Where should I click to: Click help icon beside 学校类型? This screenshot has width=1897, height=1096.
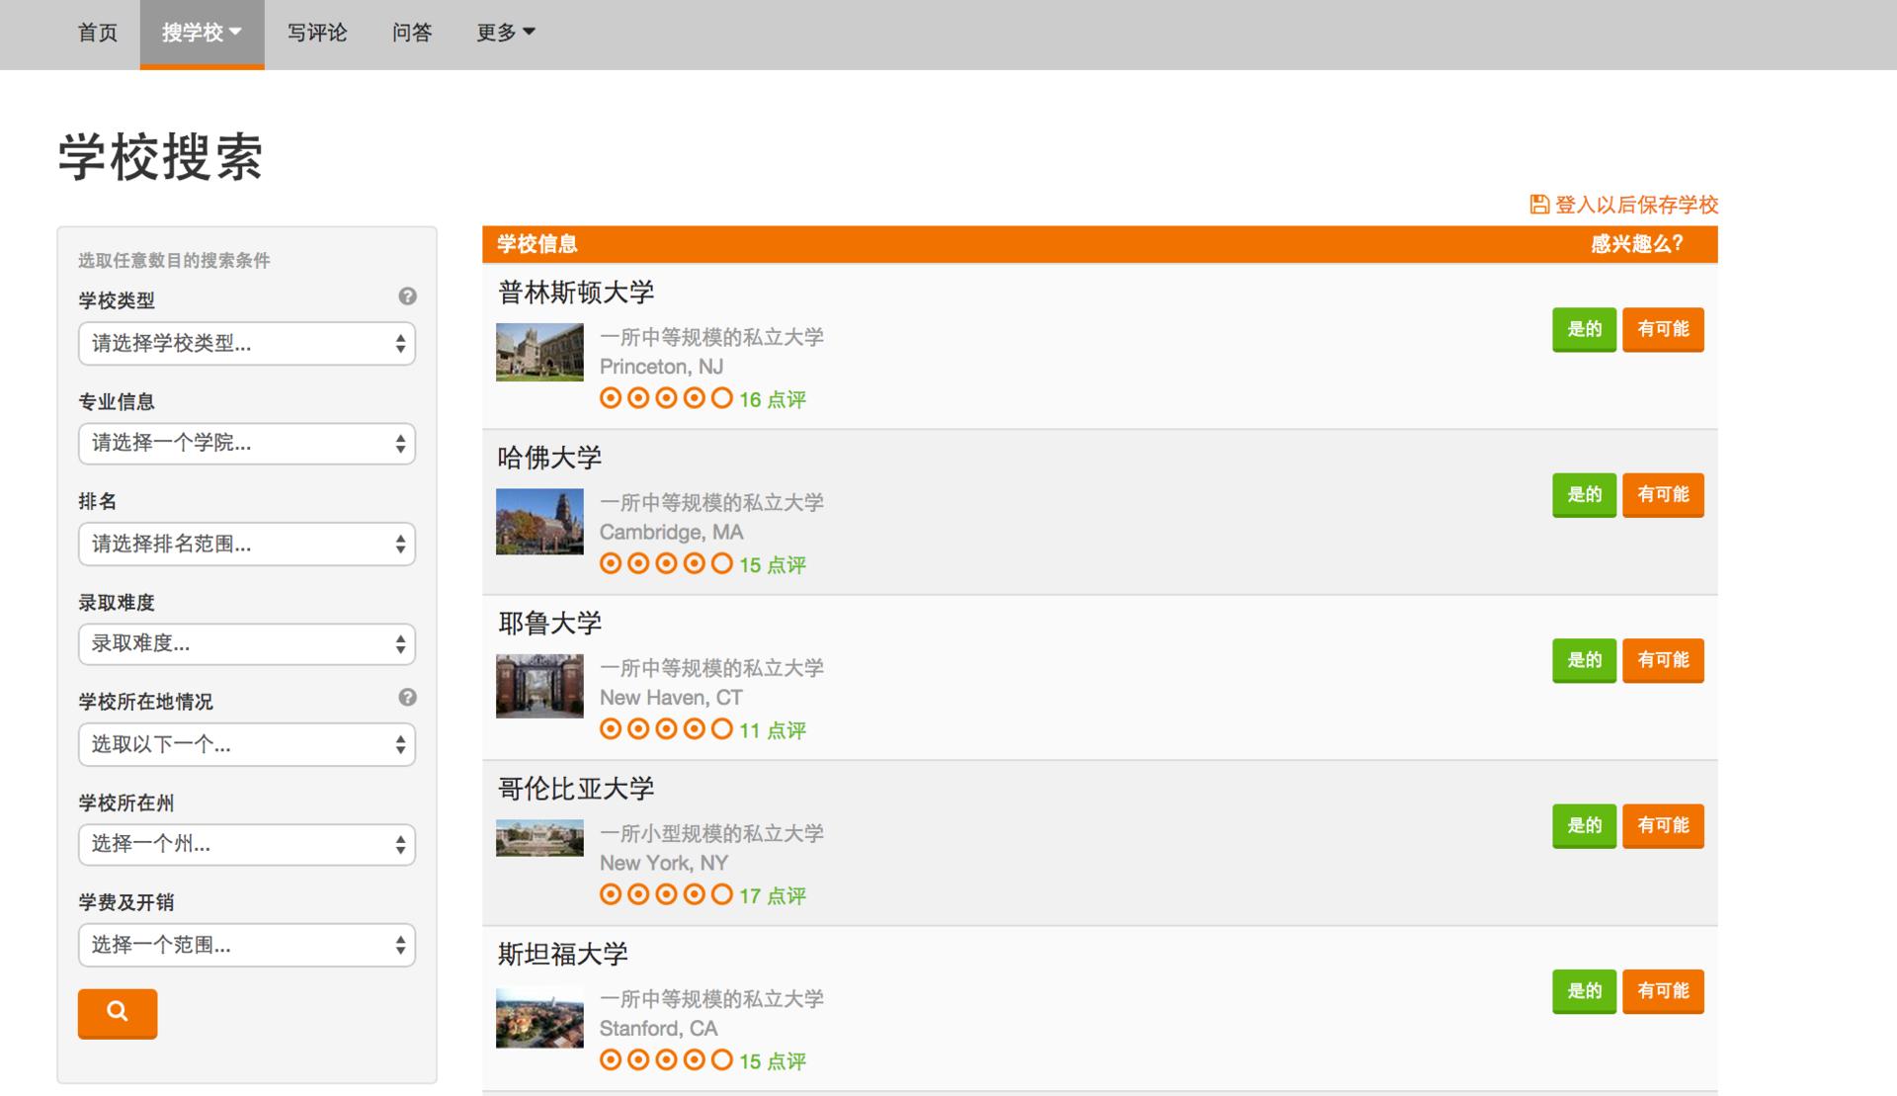point(407,295)
